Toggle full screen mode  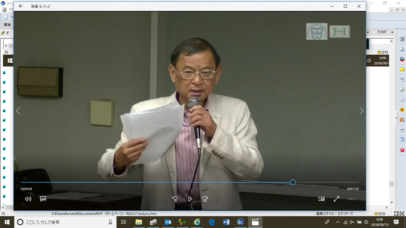pos(336,199)
